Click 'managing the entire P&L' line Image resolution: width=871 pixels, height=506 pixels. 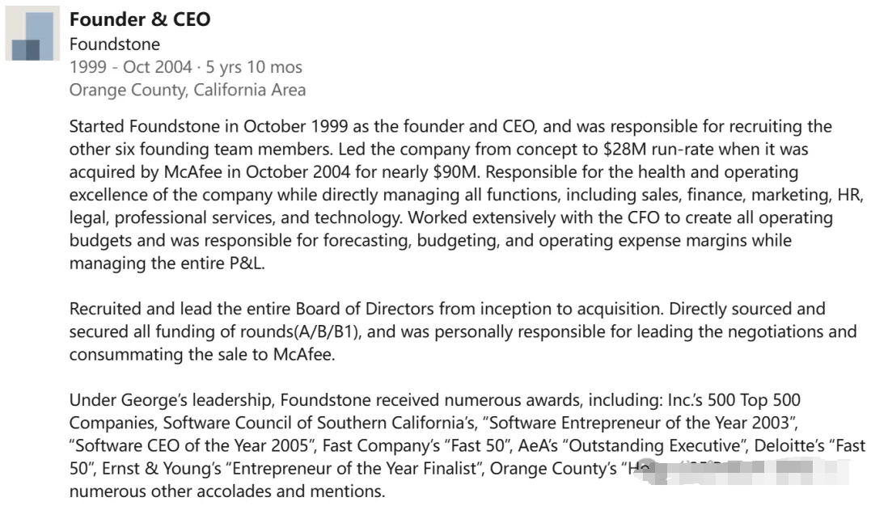[166, 263]
